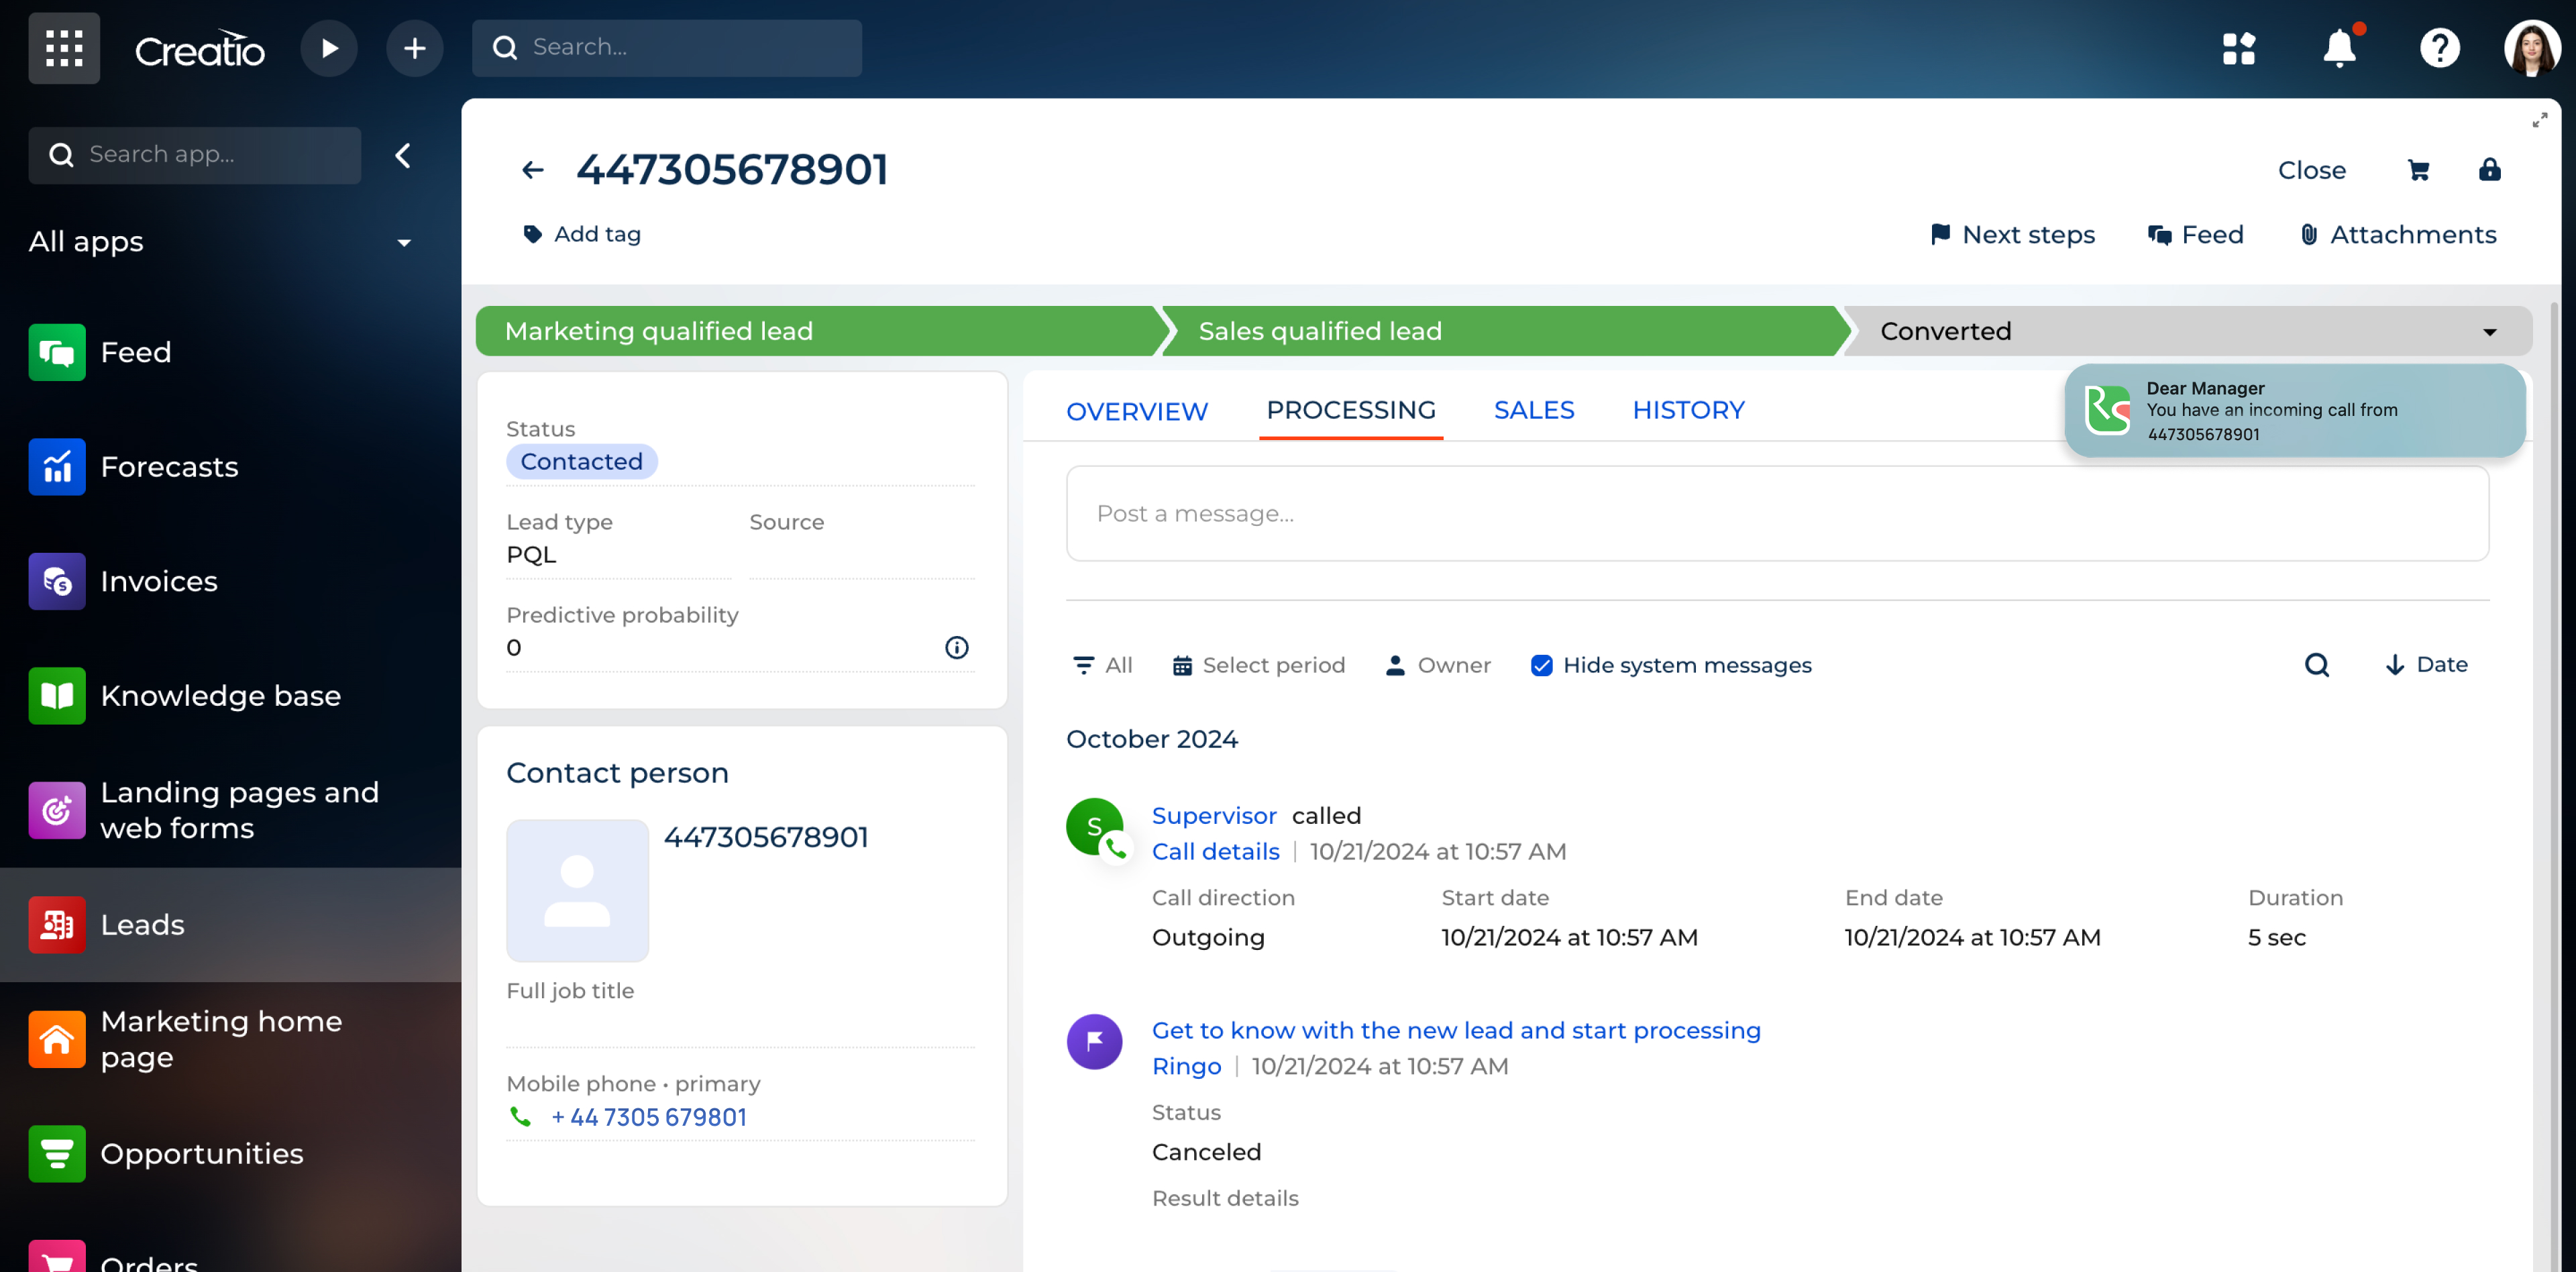
Task: Click the Search app field in the sidebar
Action: pyautogui.click(x=194, y=155)
